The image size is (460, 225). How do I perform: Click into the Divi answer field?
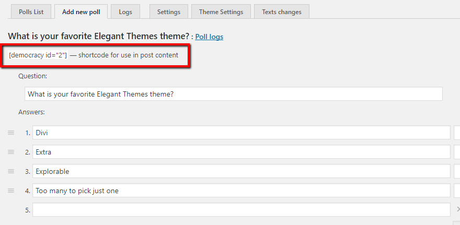pos(241,133)
